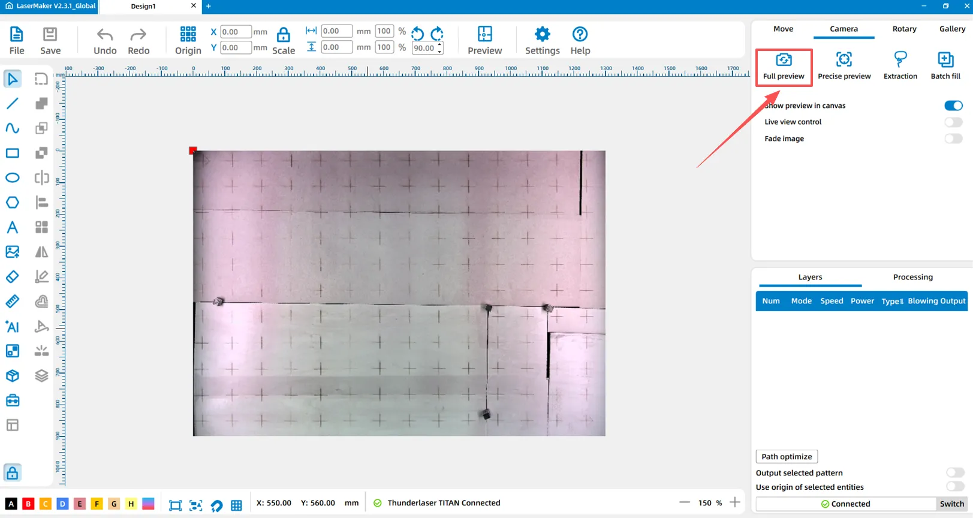
Task: Open the File menu dropdown
Action: [17, 41]
